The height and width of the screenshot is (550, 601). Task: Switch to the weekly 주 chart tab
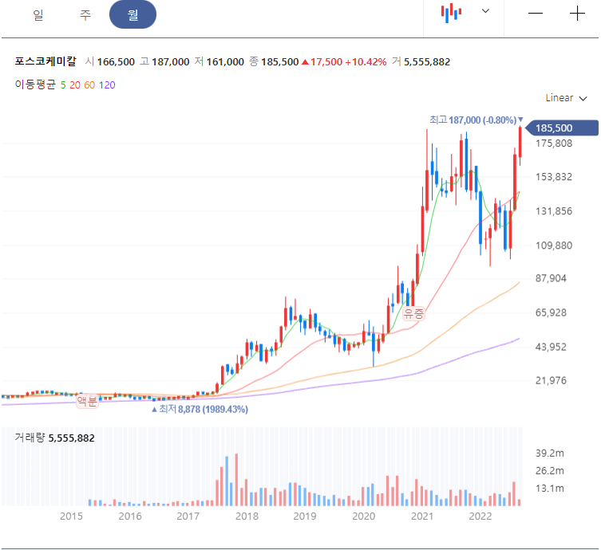pyautogui.click(x=85, y=15)
